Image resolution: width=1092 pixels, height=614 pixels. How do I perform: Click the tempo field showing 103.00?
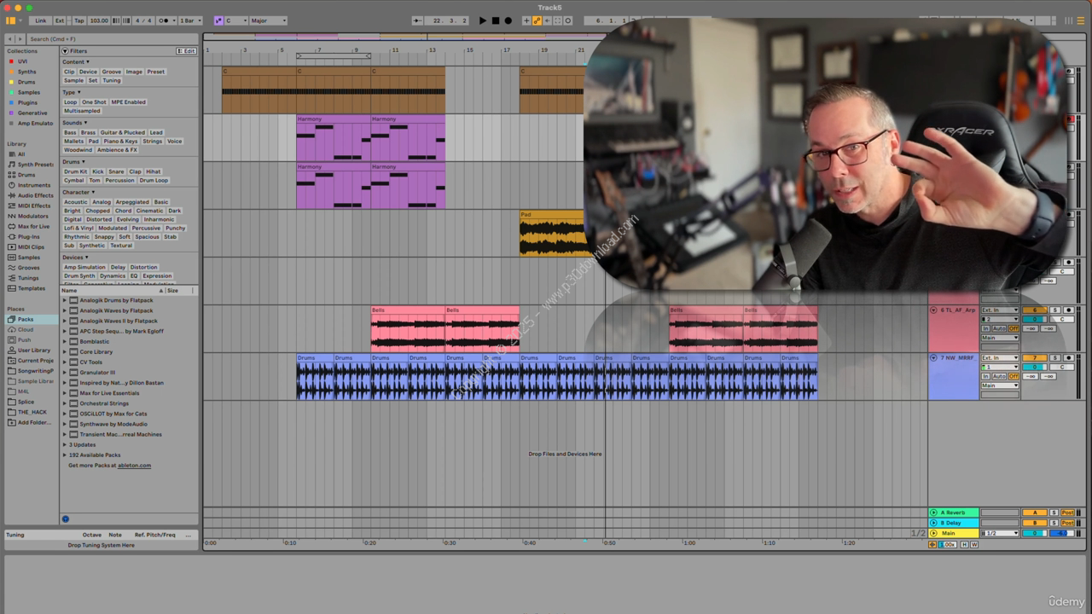pos(98,20)
